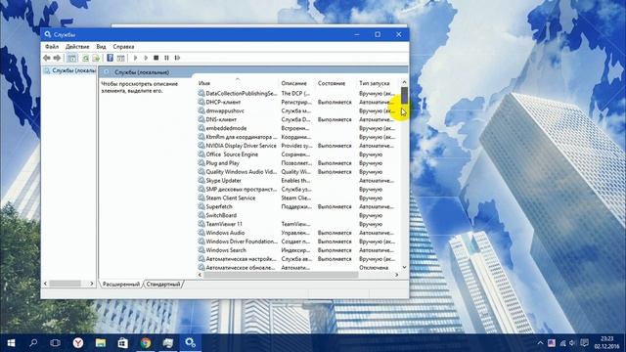The height and width of the screenshot is (352, 626).
Task: Select Quality Windows Audio Vid... service
Action: pyautogui.click(x=298, y=172)
